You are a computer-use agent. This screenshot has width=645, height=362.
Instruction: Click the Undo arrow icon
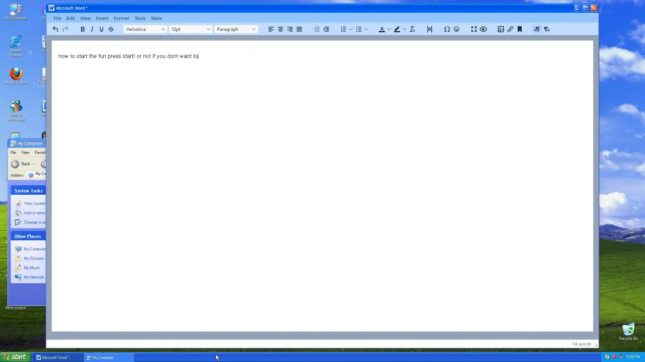(55, 29)
